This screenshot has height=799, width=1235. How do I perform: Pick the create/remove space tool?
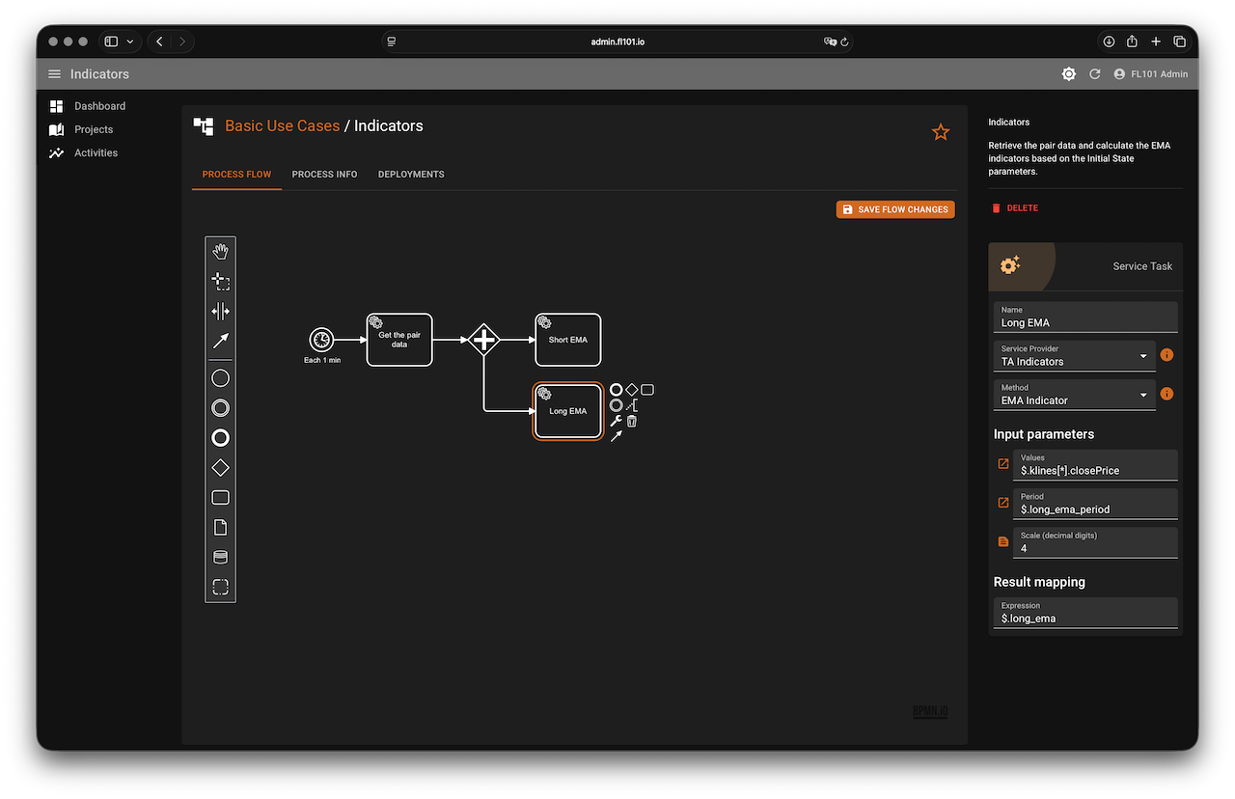pyautogui.click(x=220, y=312)
